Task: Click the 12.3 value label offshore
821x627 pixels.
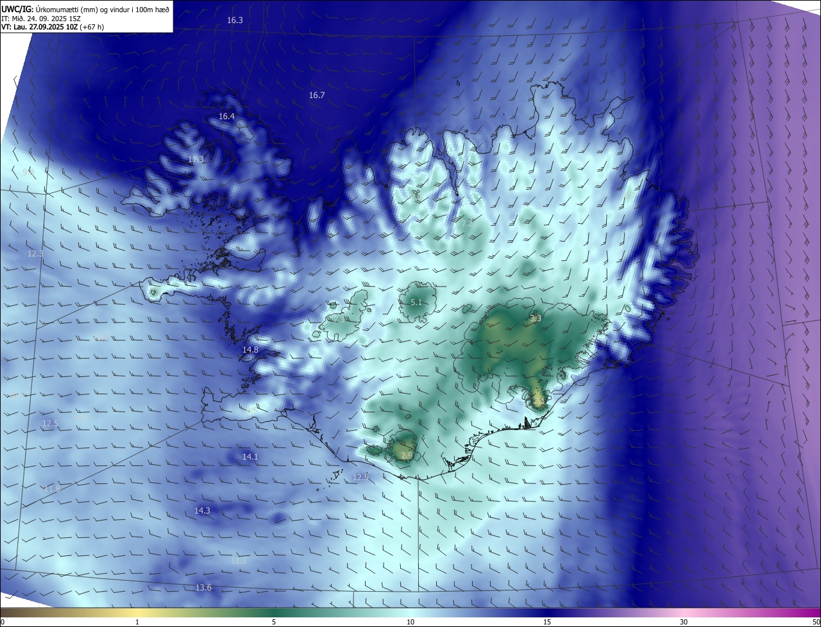Action: [x=35, y=253]
